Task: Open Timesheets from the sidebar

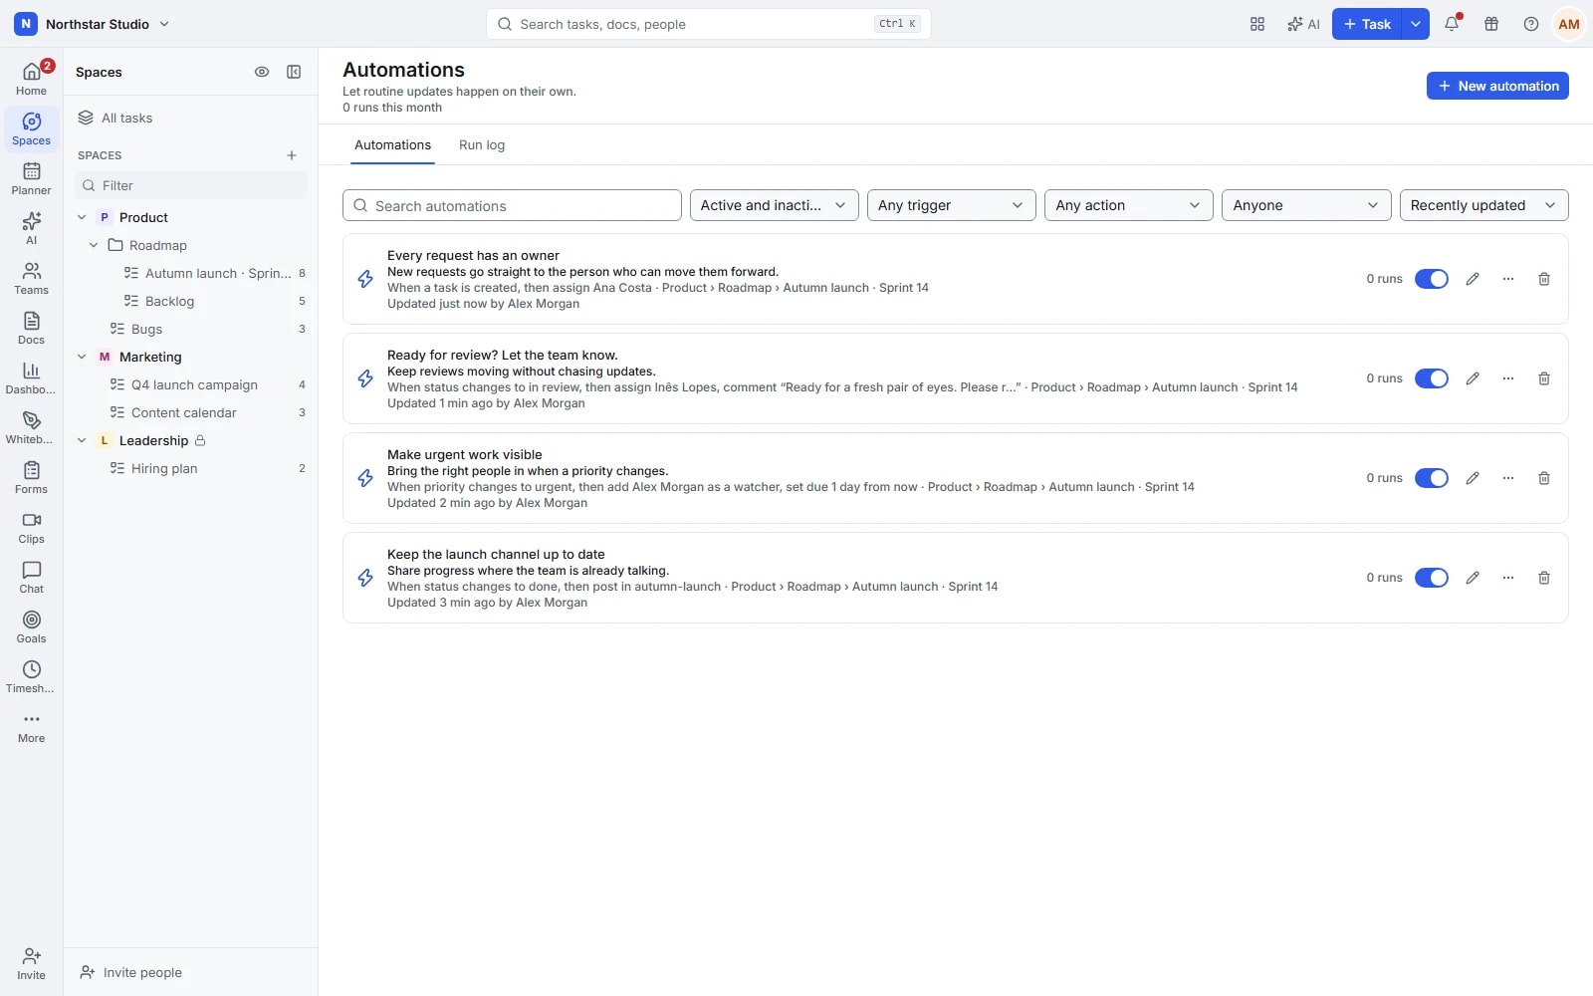Action: pyautogui.click(x=31, y=676)
